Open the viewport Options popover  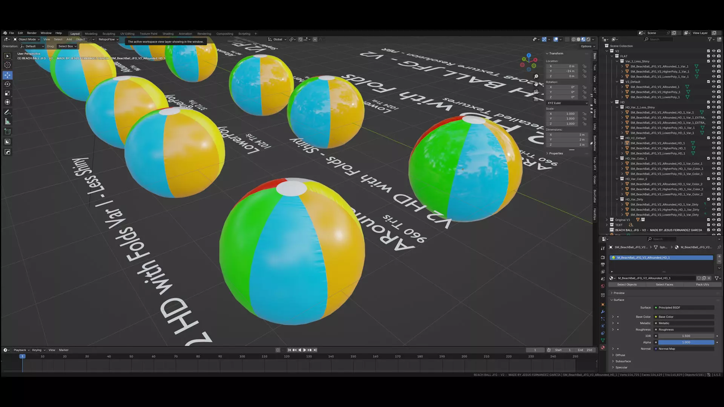(587, 46)
